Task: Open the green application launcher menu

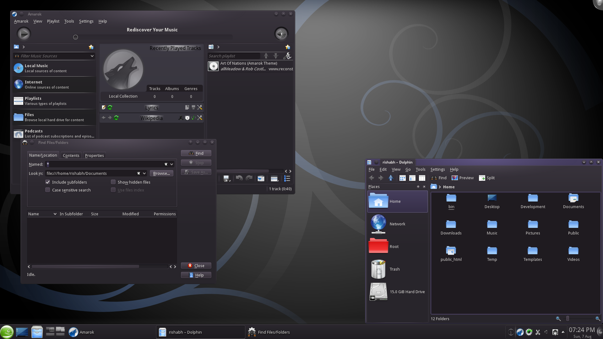Action: point(7,332)
